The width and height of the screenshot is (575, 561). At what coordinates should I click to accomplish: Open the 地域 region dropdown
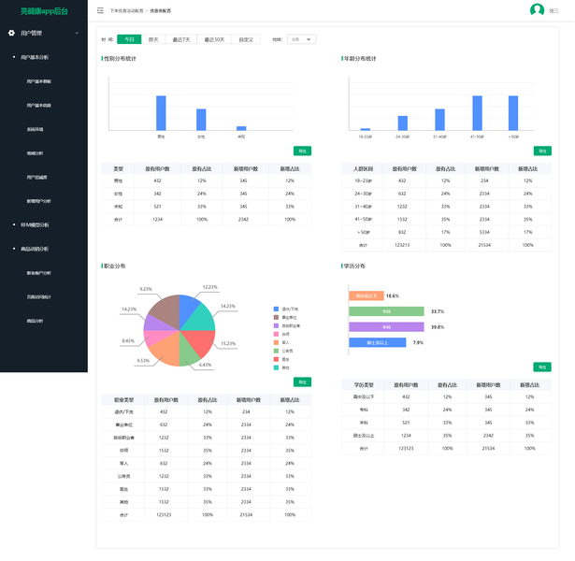point(301,39)
